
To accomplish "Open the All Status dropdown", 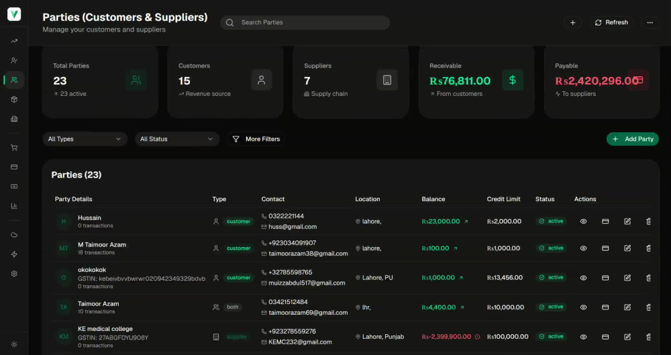I will pos(176,139).
